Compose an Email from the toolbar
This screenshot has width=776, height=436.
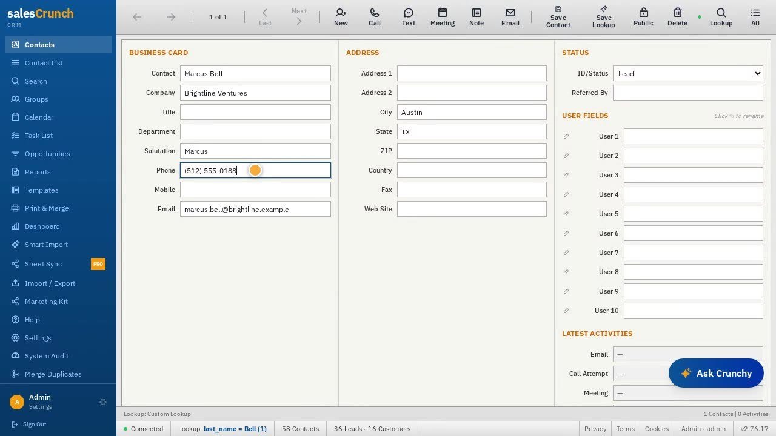coord(510,17)
